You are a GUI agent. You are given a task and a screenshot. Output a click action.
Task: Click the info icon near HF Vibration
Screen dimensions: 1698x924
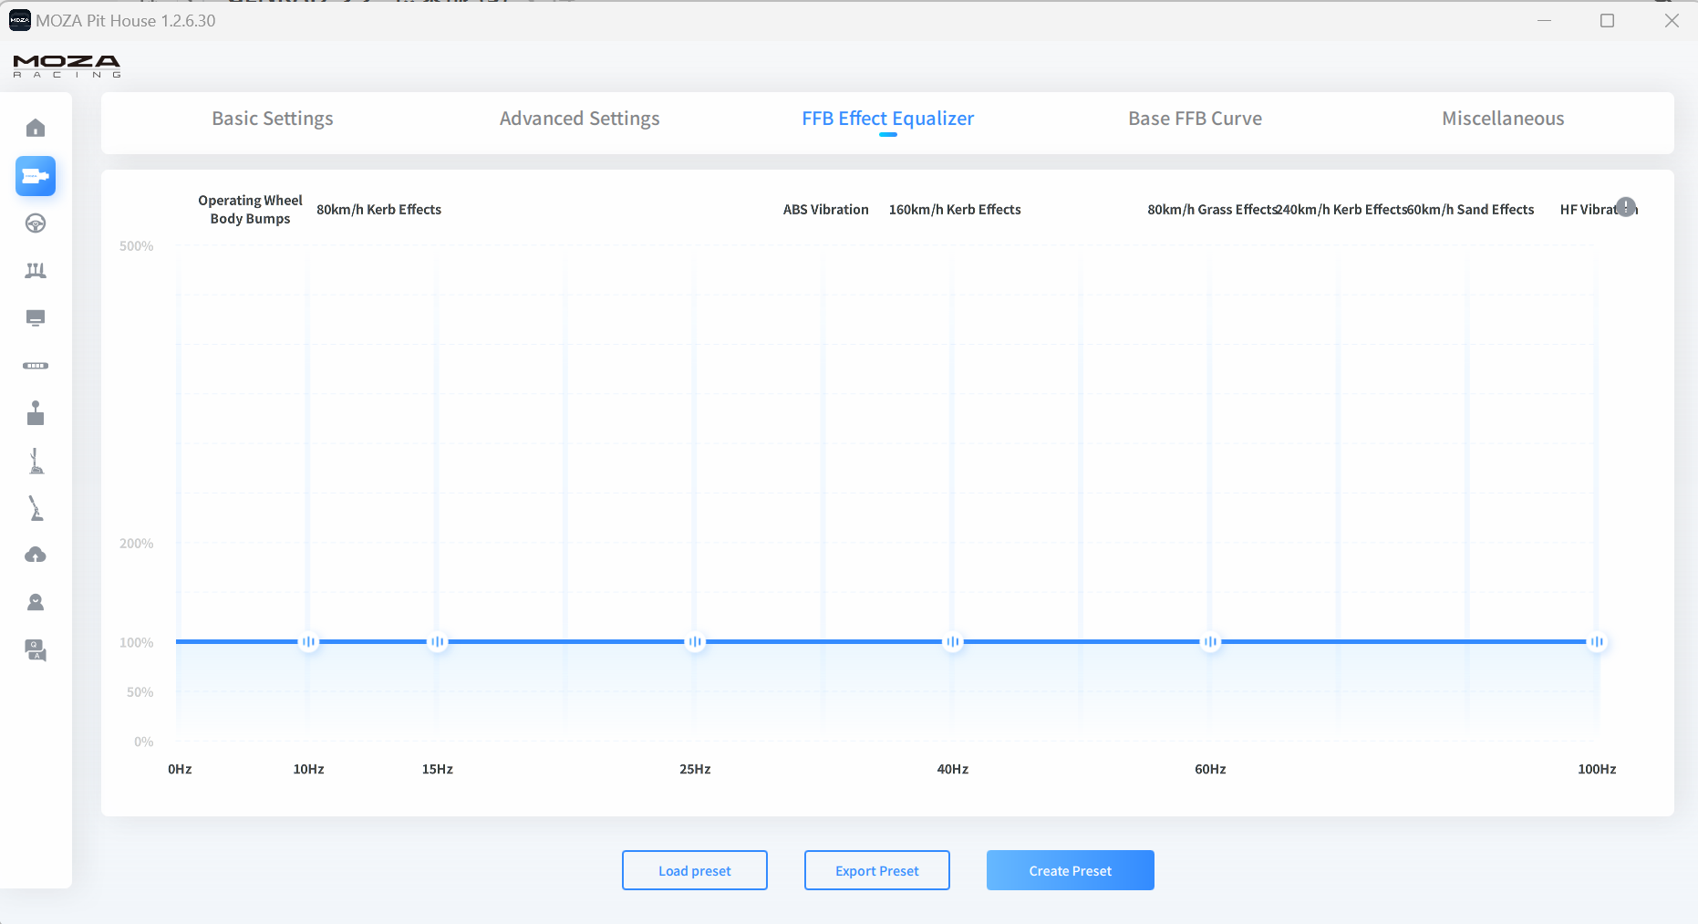[1625, 207]
